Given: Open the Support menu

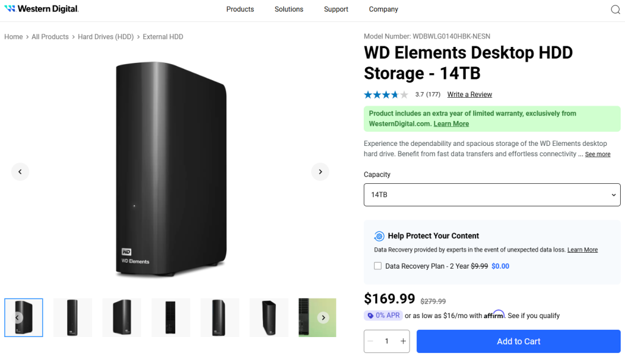Looking at the screenshot, I should (x=336, y=9).
